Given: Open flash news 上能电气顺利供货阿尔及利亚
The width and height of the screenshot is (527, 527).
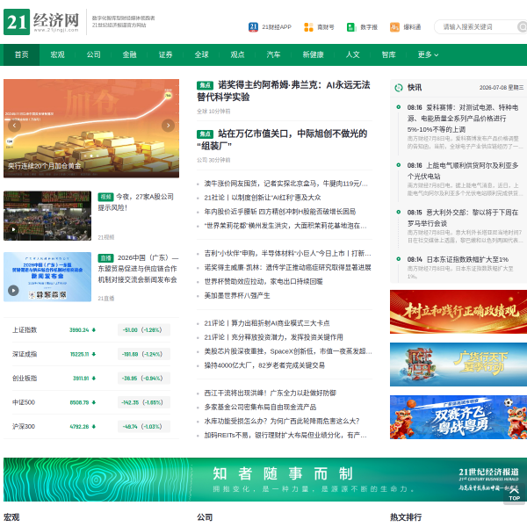Looking at the screenshot, I should coord(463,170).
